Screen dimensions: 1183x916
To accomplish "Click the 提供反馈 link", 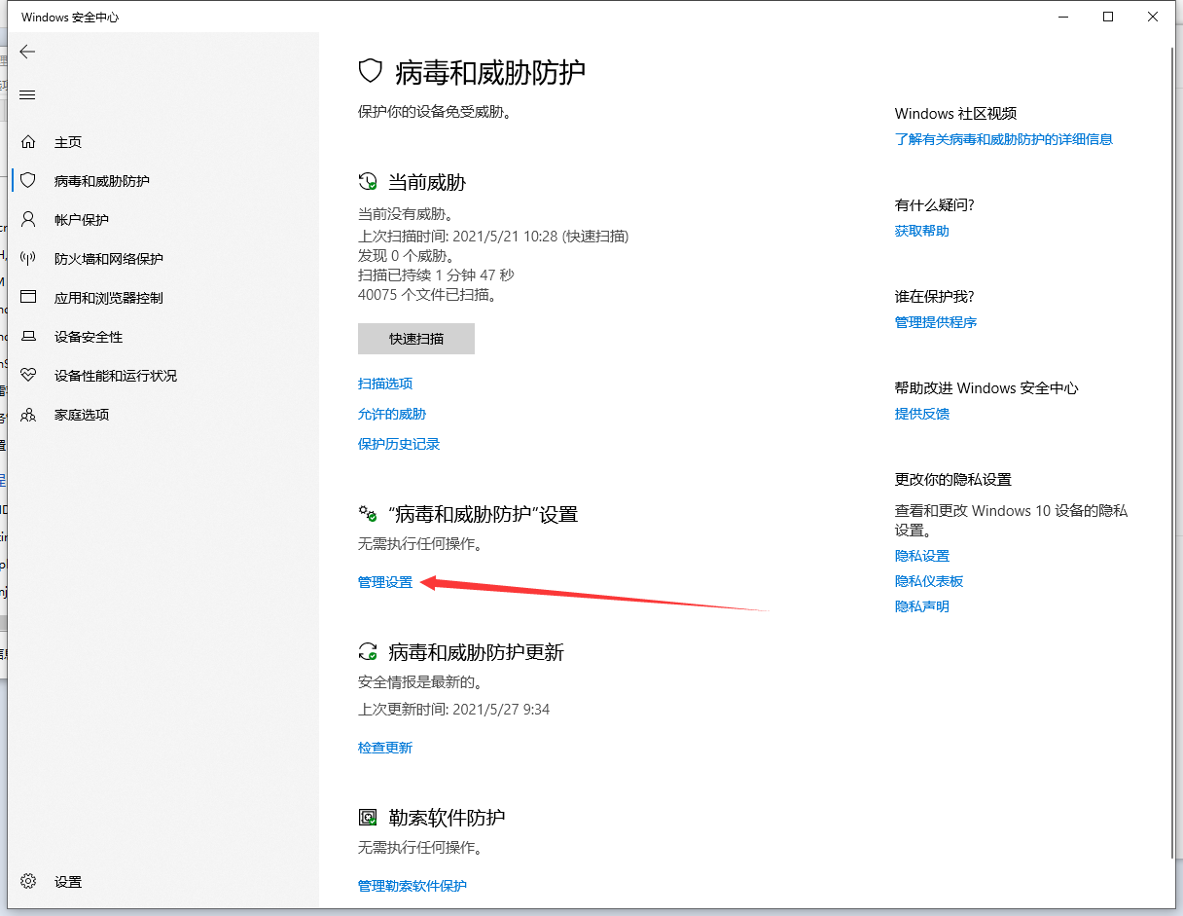I will pyautogui.click(x=922, y=414).
